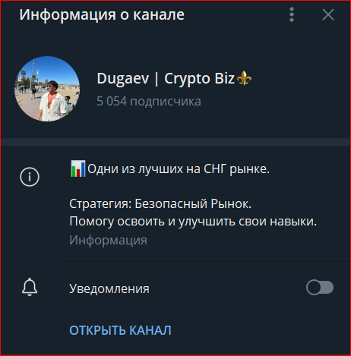The height and width of the screenshot is (356, 351).
Task: Click the thin separator line above Уведомления
Action: (x=208, y=261)
